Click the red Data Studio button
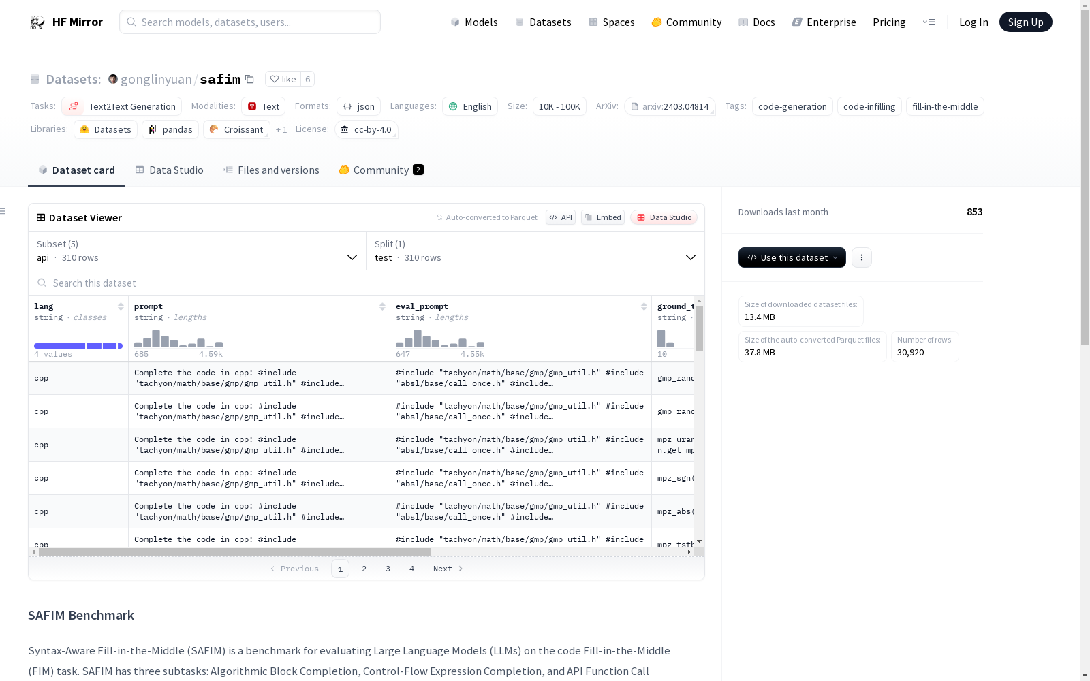The height and width of the screenshot is (681, 1090). click(664, 217)
